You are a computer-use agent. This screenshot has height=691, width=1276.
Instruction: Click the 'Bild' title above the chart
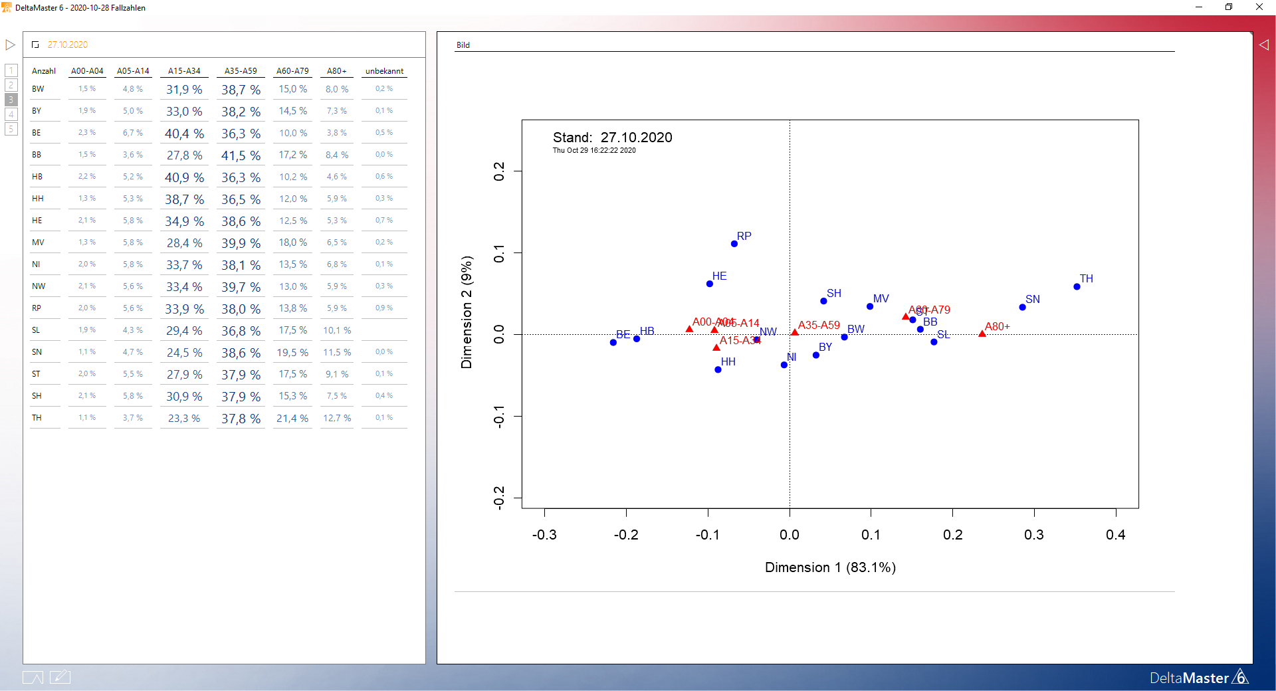pyautogui.click(x=463, y=45)
